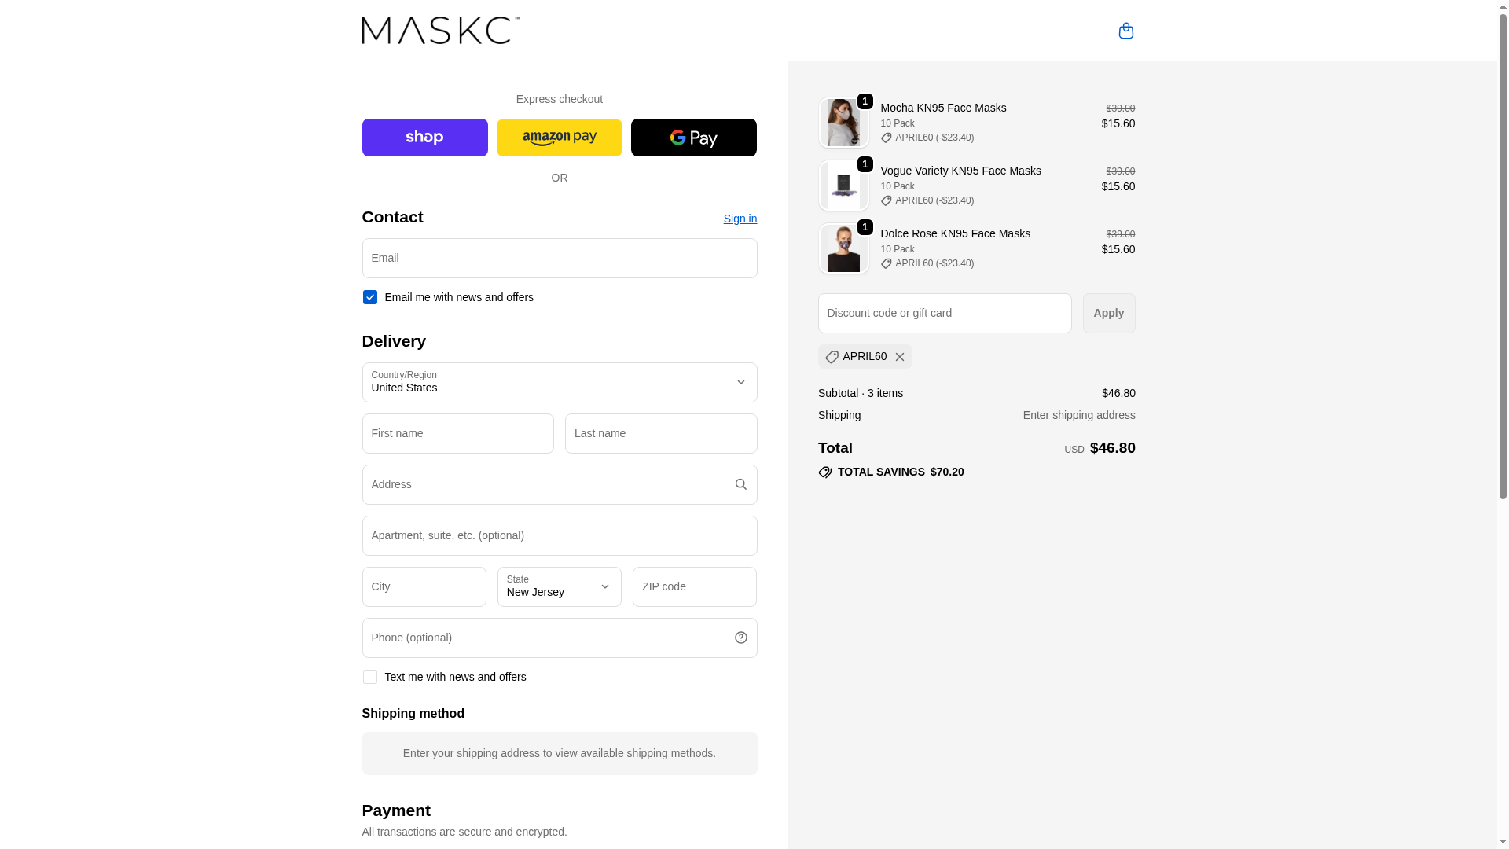Viewport: 1509px width, 849px height.
Task: Focus the Email input field
Action: click(559, 258)
